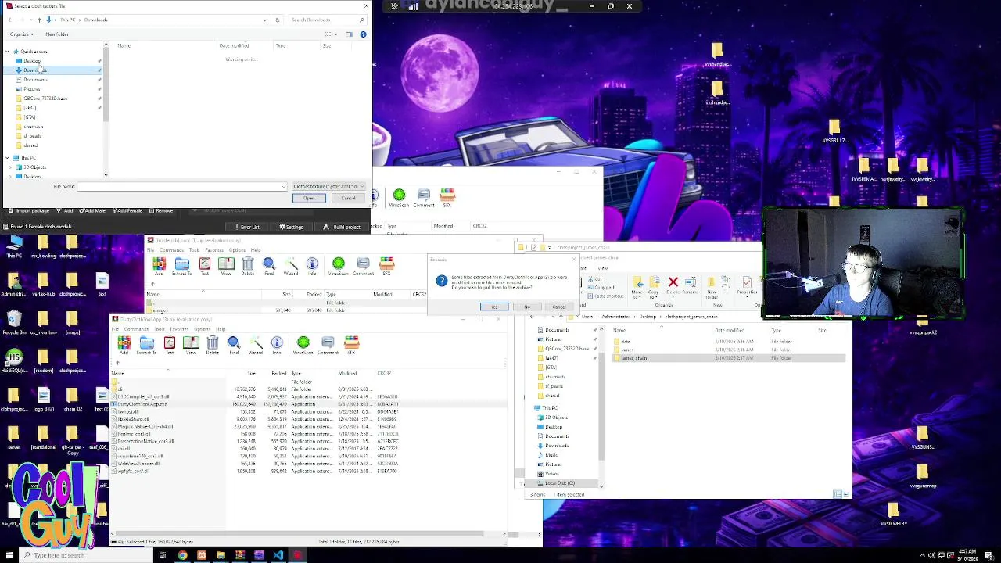Click help icon in file open dialog
Screen dimensions: 1001x563
363,34
